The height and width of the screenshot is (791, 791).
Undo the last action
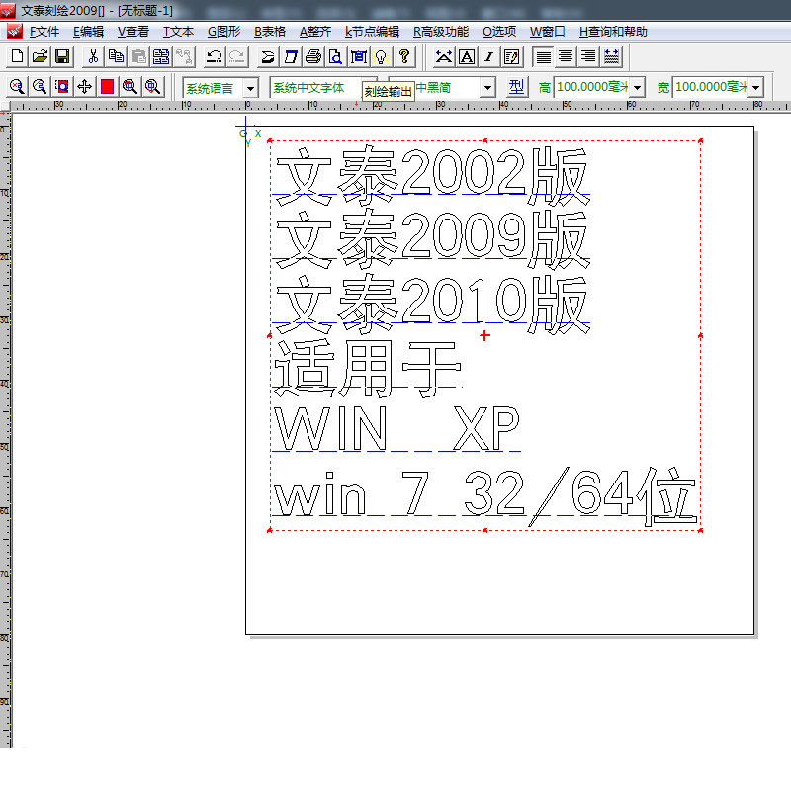[215, 56]
